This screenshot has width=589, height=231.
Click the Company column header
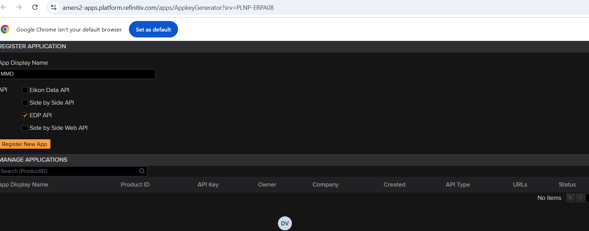click(326, 184)
